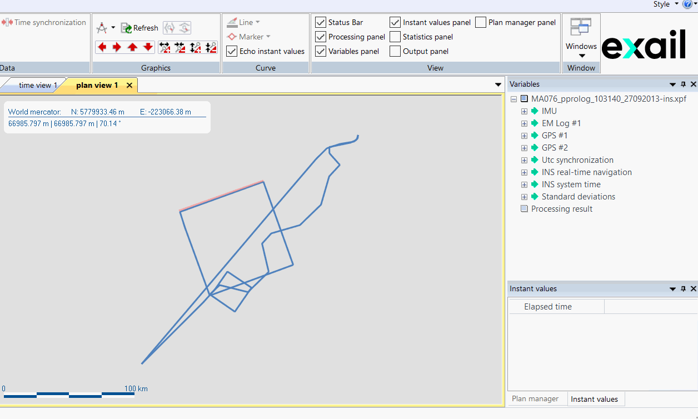698x419 pixels.
Task: Expand the INS real-time navigation node
Action: (x=524, y=172)
